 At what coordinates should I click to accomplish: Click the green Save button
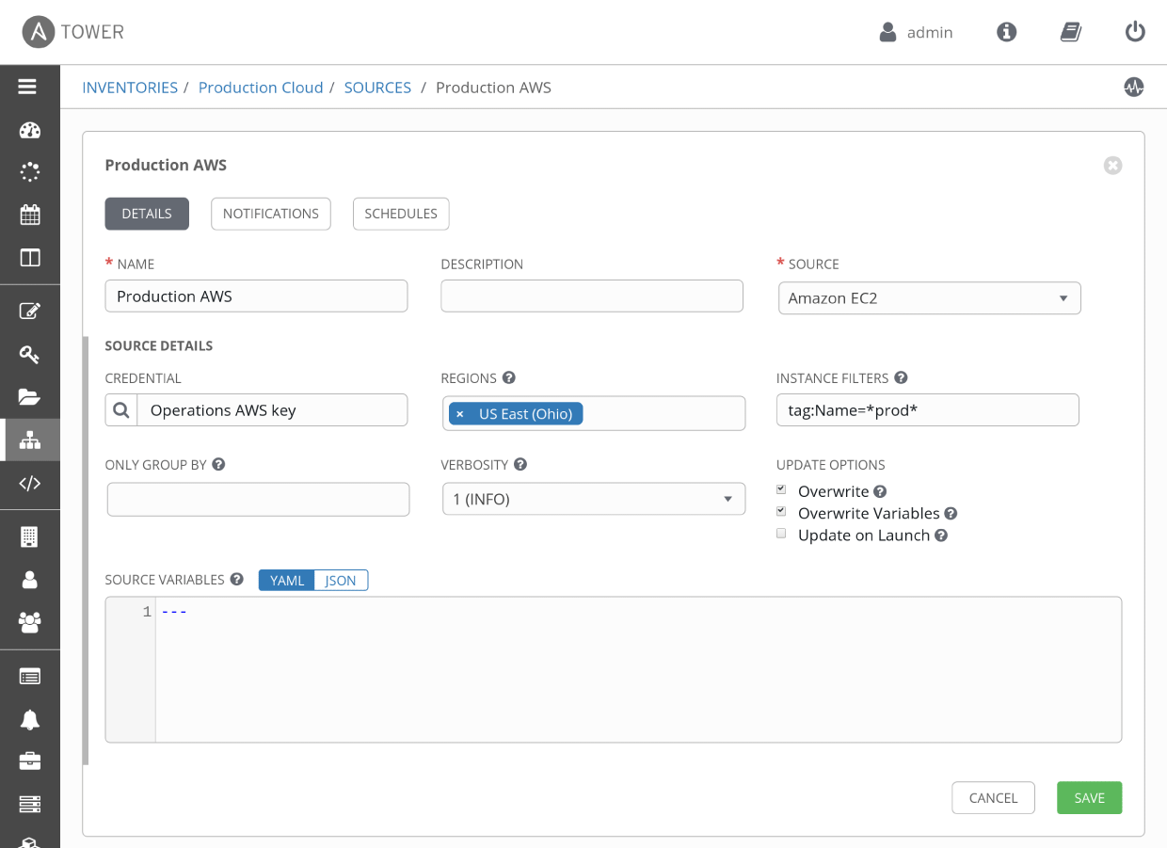click(x=1089, y=797)
